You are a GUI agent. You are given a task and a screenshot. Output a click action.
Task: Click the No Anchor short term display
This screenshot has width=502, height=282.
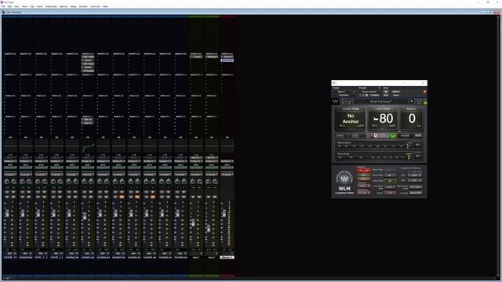(x=351, y=120)
